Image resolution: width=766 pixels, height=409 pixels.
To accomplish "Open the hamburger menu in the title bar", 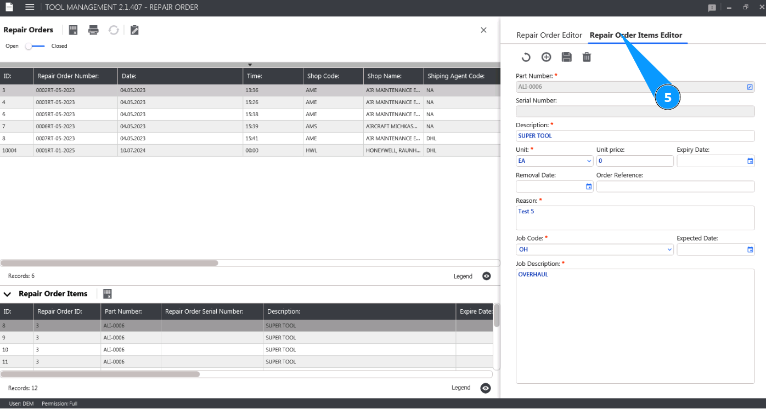I will tap(30, 7).
